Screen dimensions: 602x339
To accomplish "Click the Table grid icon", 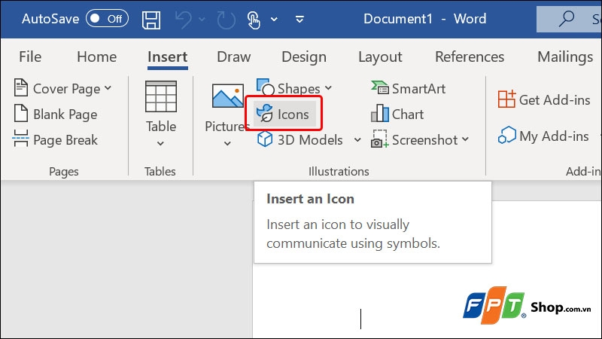I will coord(161,96).
